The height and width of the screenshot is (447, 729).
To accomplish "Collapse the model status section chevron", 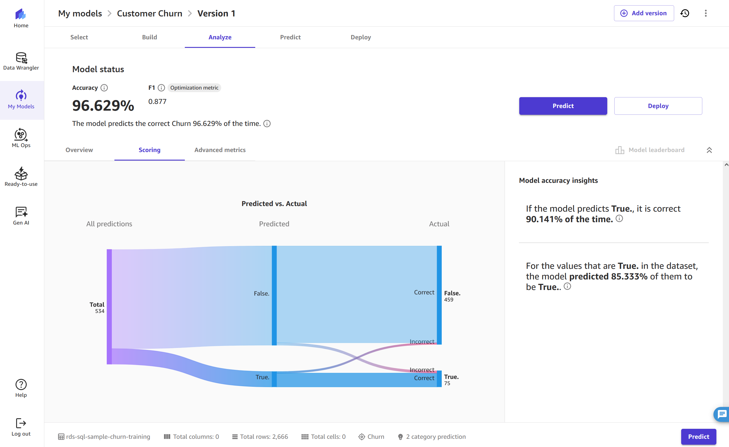I will [x=709, y=150].
